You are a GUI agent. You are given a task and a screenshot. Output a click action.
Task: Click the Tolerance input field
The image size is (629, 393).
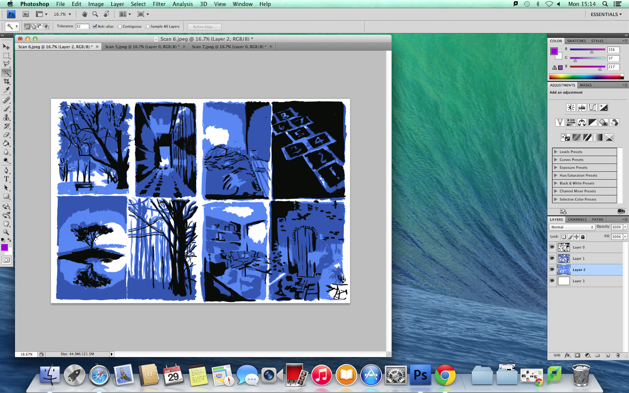(x=82, y=26)
